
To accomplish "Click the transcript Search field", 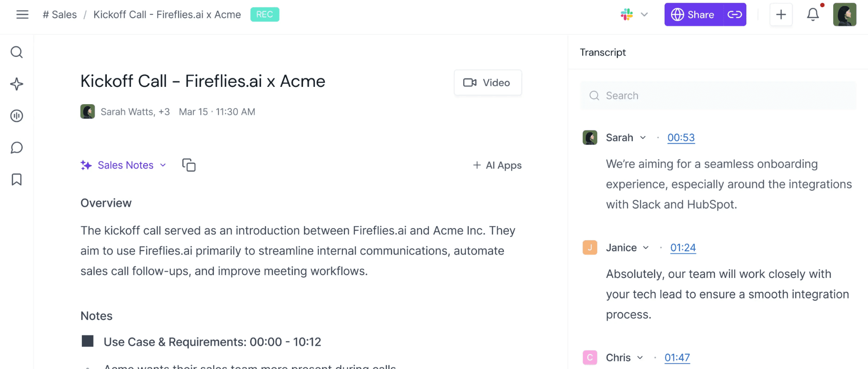I will (x=718, y=96).
